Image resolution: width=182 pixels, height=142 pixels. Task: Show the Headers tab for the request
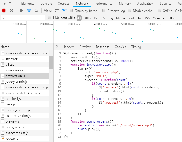click(x=68, y=47)
